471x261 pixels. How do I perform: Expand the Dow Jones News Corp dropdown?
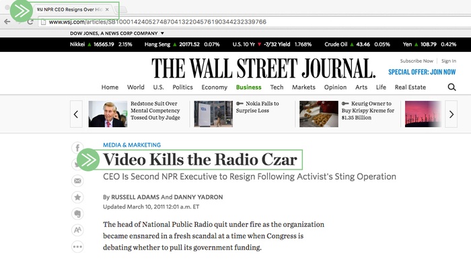(117, 34)
